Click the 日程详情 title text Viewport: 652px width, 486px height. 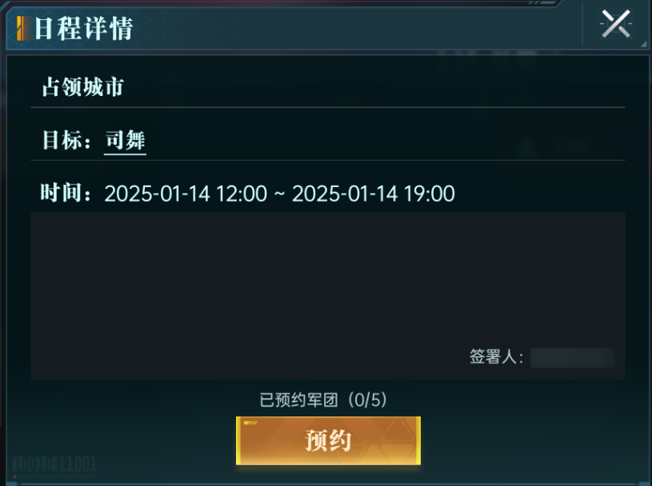pos(83,29)
